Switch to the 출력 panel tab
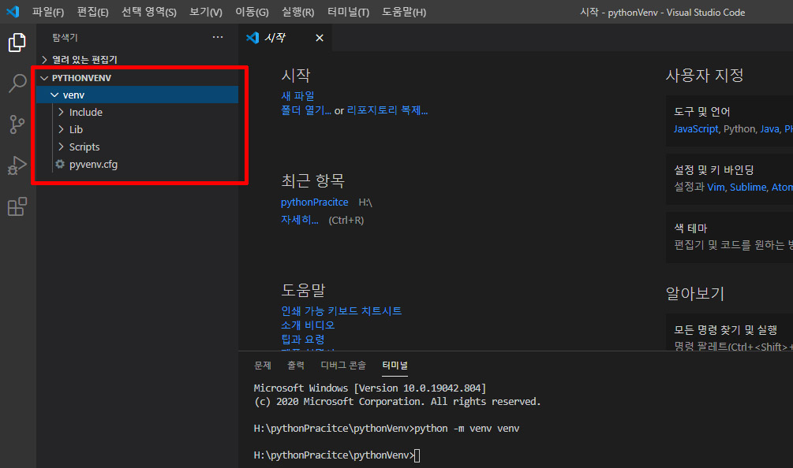This screenshot has height=468, width=793. click(x=296, y=365)
